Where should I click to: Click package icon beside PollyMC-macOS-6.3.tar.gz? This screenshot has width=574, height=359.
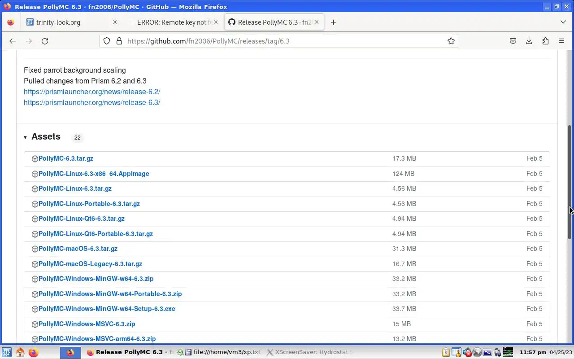tap(35, 249)
